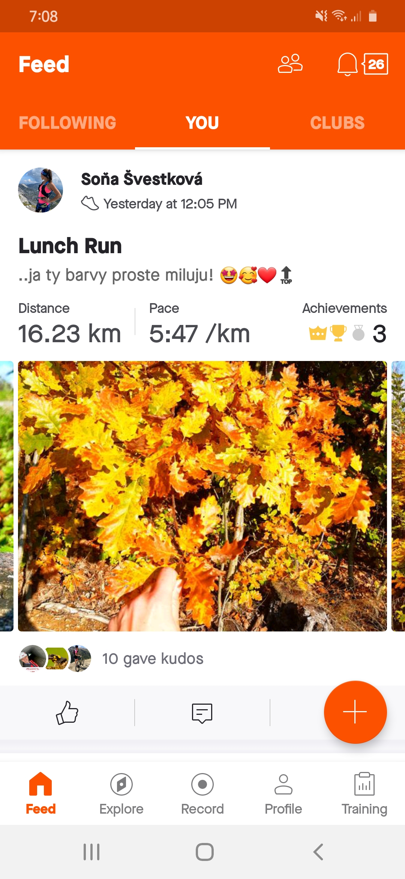Switch to the FOLLOWING tab
Viewport: 405px width, 879px height.
point(67,123)
